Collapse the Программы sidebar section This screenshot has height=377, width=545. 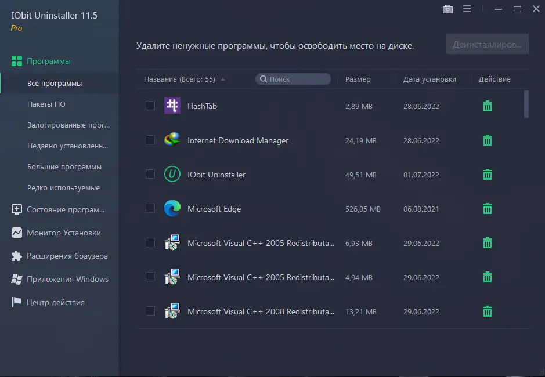tap(49, 61)
